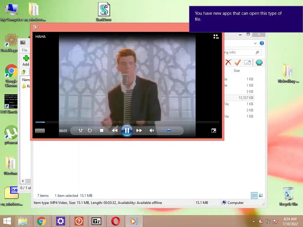Screen dimensions: 303x227
Task: Seek along the video progress bar
Action: (127, 122)
